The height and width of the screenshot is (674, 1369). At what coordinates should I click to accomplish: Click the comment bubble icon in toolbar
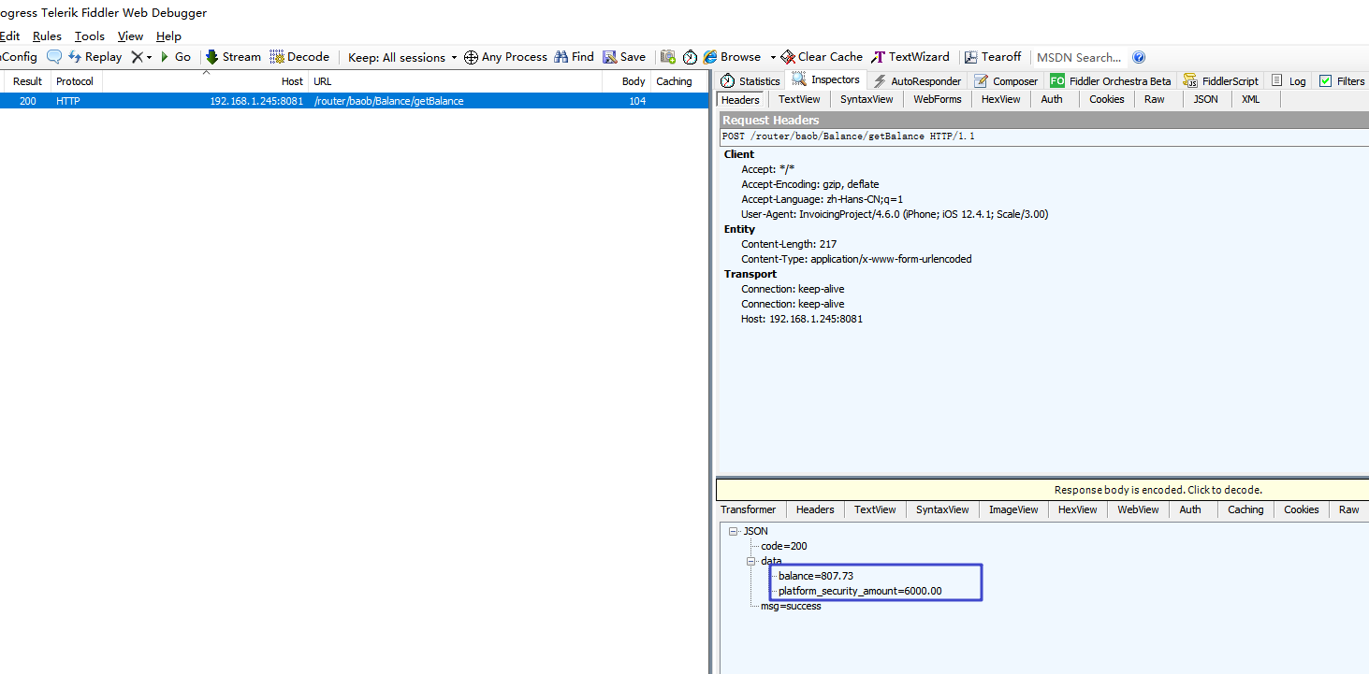pos(54,57)
